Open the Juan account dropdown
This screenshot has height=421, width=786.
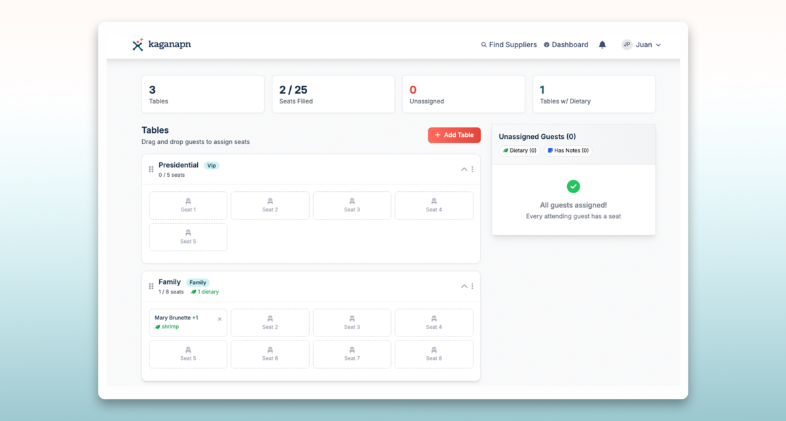(x=644, y=45)
